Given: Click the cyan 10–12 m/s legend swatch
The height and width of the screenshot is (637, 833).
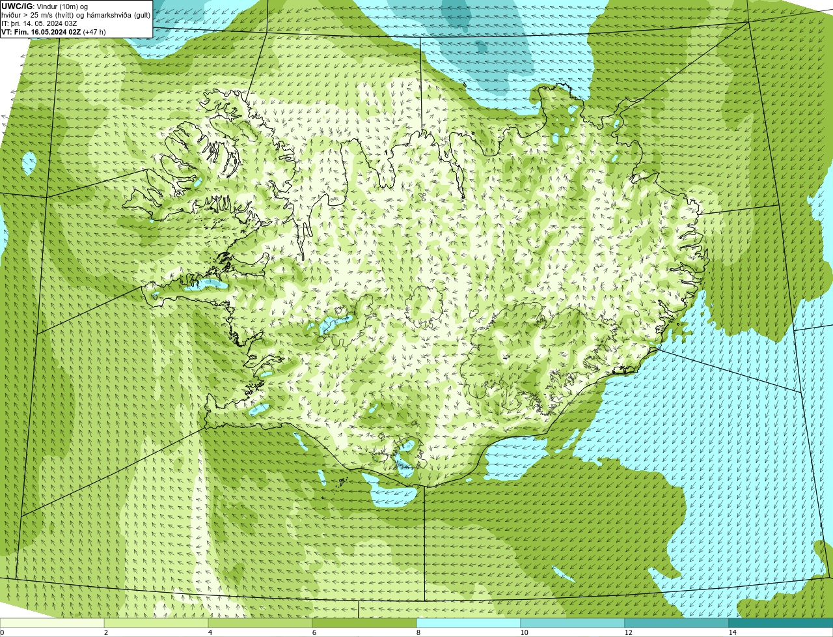Looking at the screenshot, I should coord(573,623).
